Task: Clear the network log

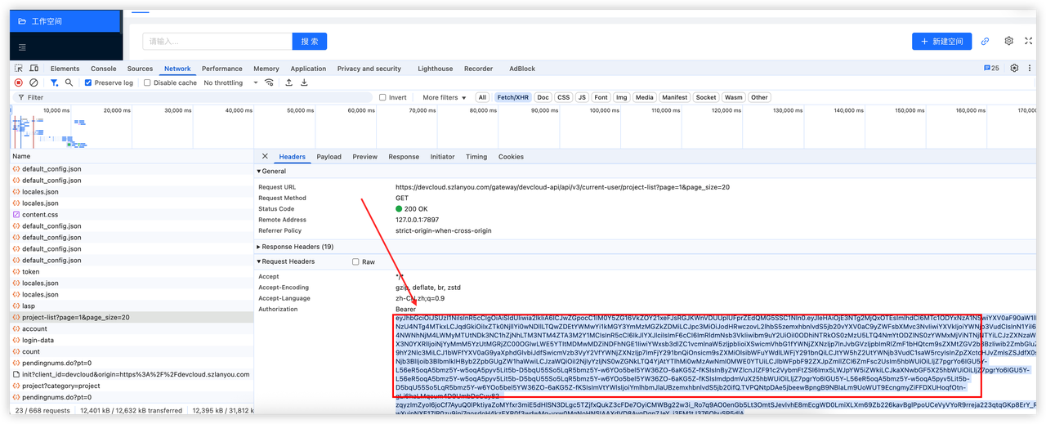Action: coord(34,83)
